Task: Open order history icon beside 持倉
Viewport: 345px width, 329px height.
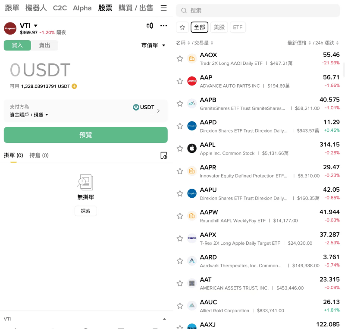Action: pyautogui.click(x=164, y=155)
